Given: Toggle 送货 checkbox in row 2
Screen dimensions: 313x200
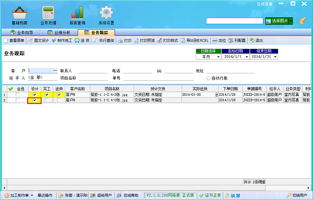Looking at the screenshot, I should pos(59,100).
